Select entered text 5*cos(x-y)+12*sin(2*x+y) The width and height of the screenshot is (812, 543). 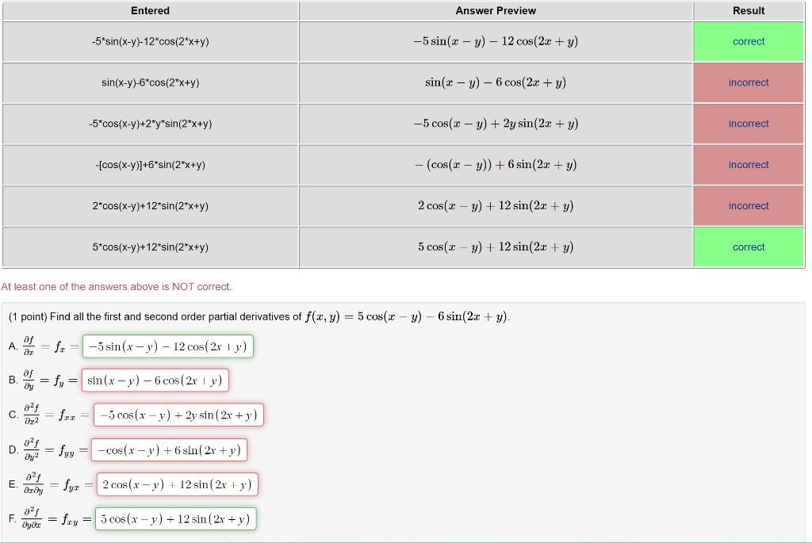tap(150, 247)
